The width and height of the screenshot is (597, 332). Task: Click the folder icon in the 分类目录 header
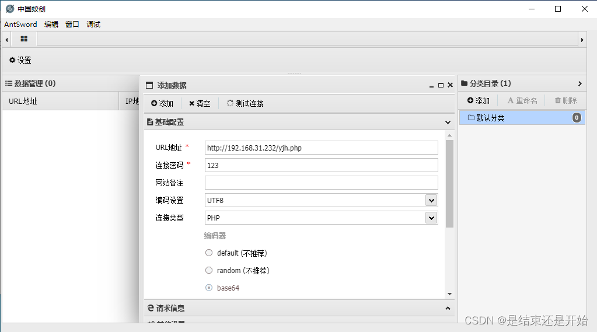[464, 83]
